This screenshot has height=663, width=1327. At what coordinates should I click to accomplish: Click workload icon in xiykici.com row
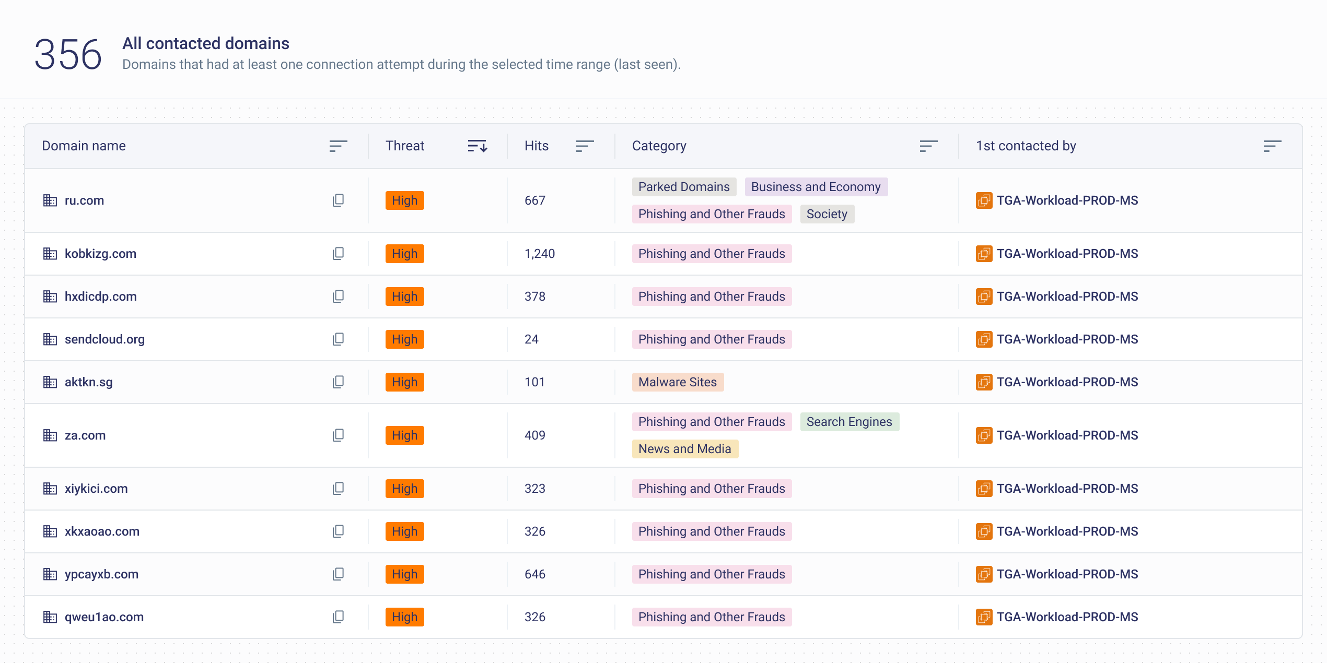(x=984, y=489)
